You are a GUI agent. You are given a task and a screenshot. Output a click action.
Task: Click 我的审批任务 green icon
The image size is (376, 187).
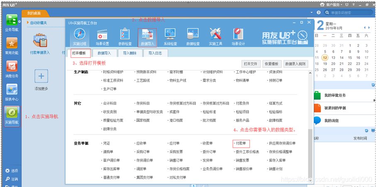pos(317,96)
